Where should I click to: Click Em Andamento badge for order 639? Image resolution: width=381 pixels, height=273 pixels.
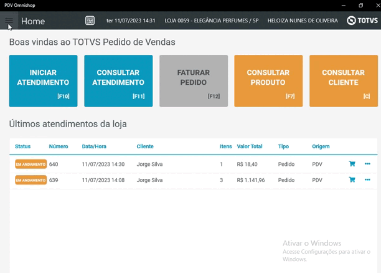pos(31,180)
